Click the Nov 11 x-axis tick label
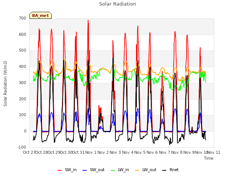Image resolution: width=236 pixels, height=177 pixels. pos(214,152)
